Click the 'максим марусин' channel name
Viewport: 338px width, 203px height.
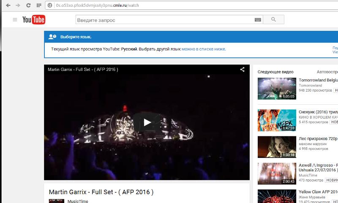[313, 144]
